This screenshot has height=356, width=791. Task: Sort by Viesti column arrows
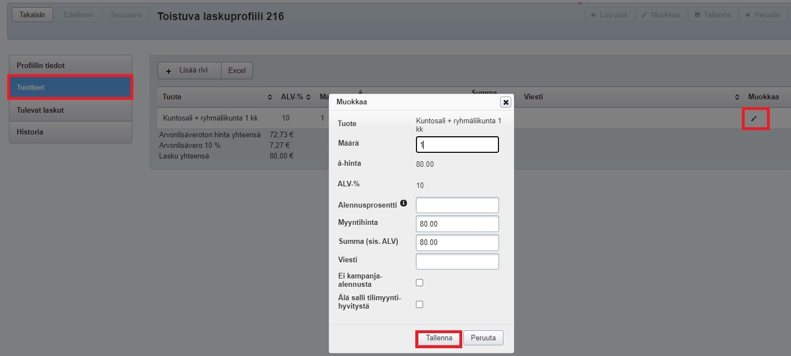click(737, 97)
